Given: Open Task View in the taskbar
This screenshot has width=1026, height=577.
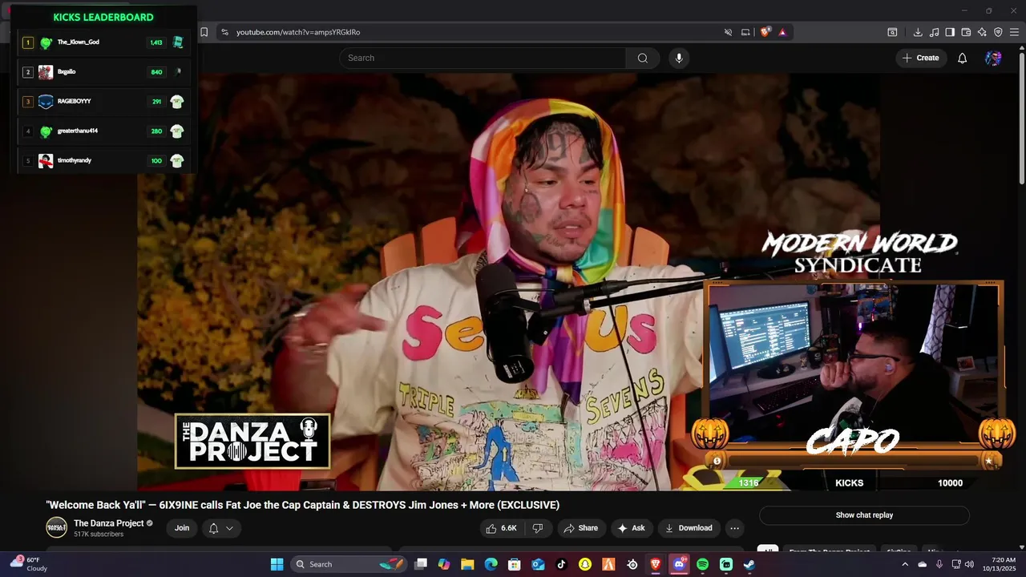Looking at the screenshot, I should (x=421, y=564).
